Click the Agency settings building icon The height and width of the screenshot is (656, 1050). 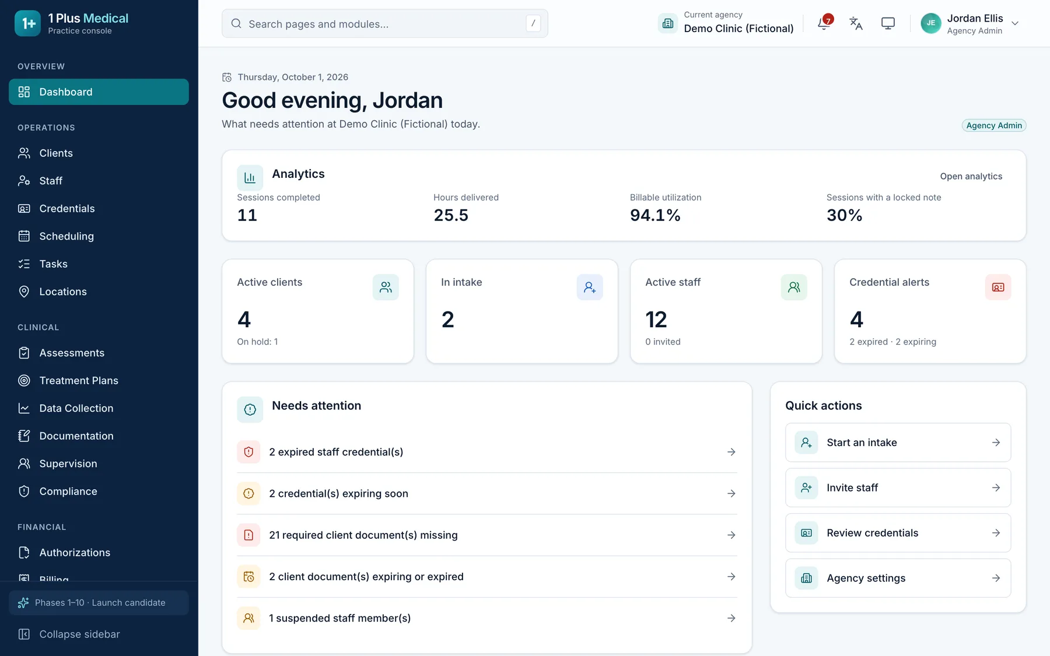point(806,578)
